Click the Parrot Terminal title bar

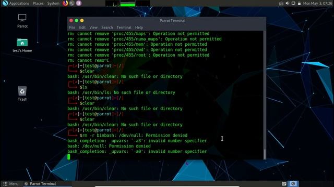click(166, 21)
